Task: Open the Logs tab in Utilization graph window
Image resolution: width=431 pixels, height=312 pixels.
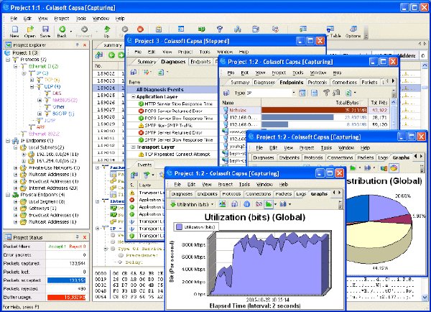Action: coord(301,194)
